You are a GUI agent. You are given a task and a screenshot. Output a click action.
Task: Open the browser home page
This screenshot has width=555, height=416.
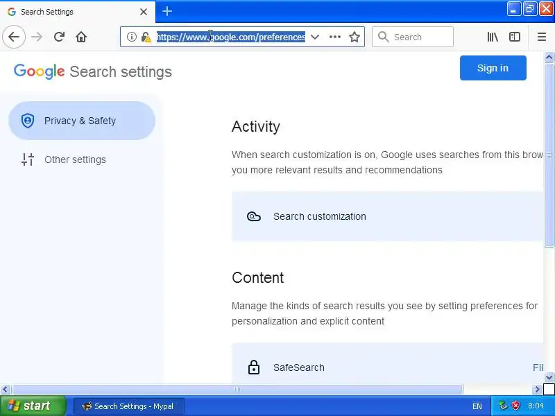tap(81, 37)
